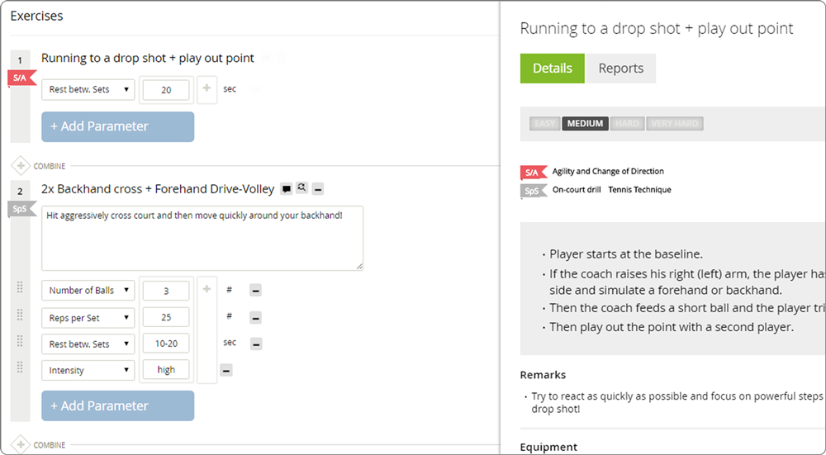Open magnifier preview icon for exercise 2

(x=302, y=188)
